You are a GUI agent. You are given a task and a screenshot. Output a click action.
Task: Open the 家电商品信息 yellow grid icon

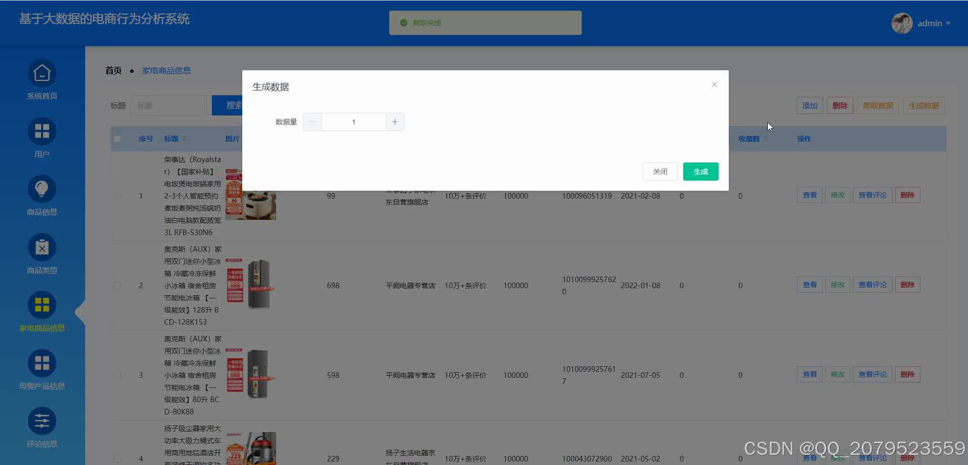click(42, 305)
